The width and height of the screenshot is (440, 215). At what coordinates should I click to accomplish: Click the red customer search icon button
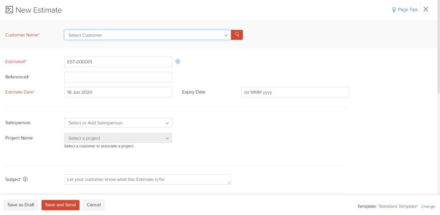237,35
